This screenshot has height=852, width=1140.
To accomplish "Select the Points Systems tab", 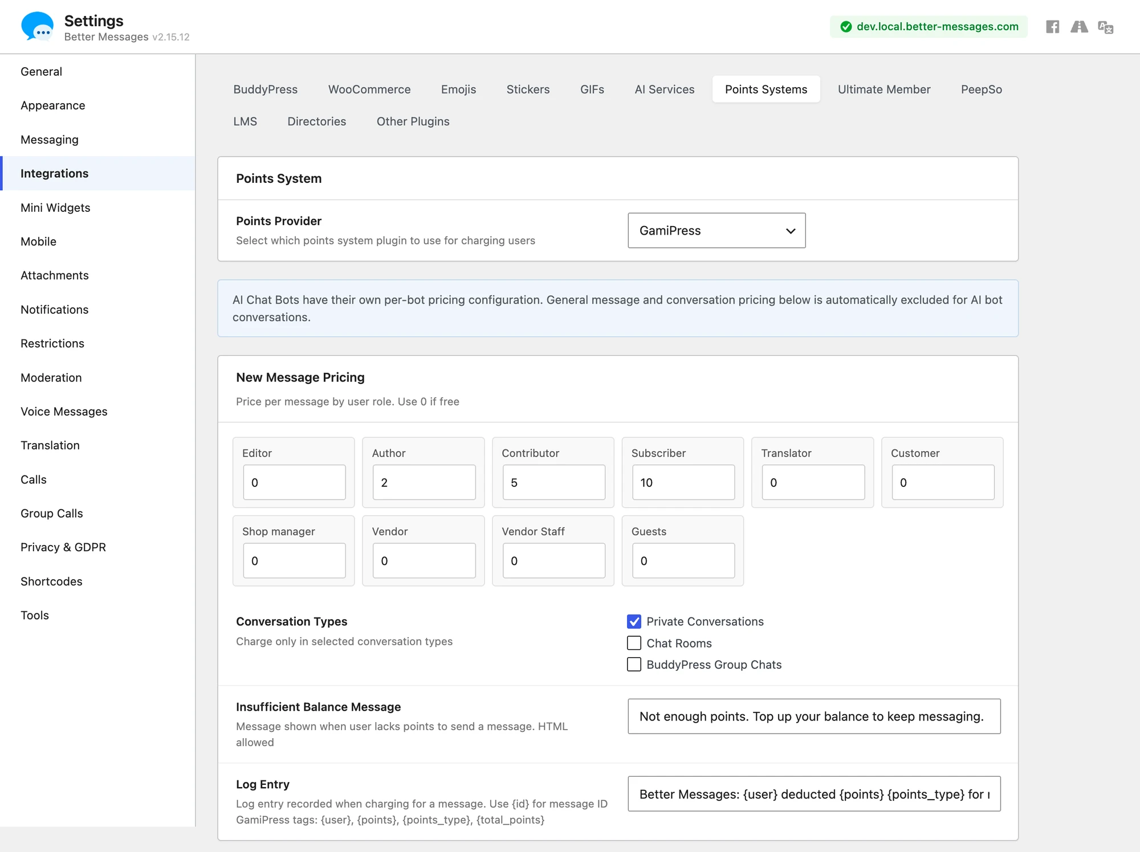I will click(x=766, y=89).
